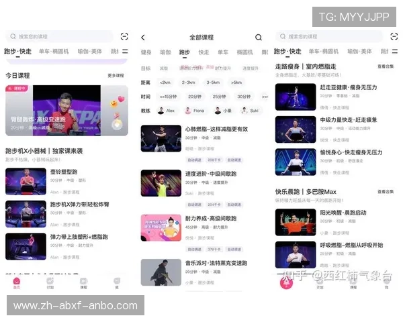
Task: Open the category list icon on the left screen
Action: tap(125, 52)
